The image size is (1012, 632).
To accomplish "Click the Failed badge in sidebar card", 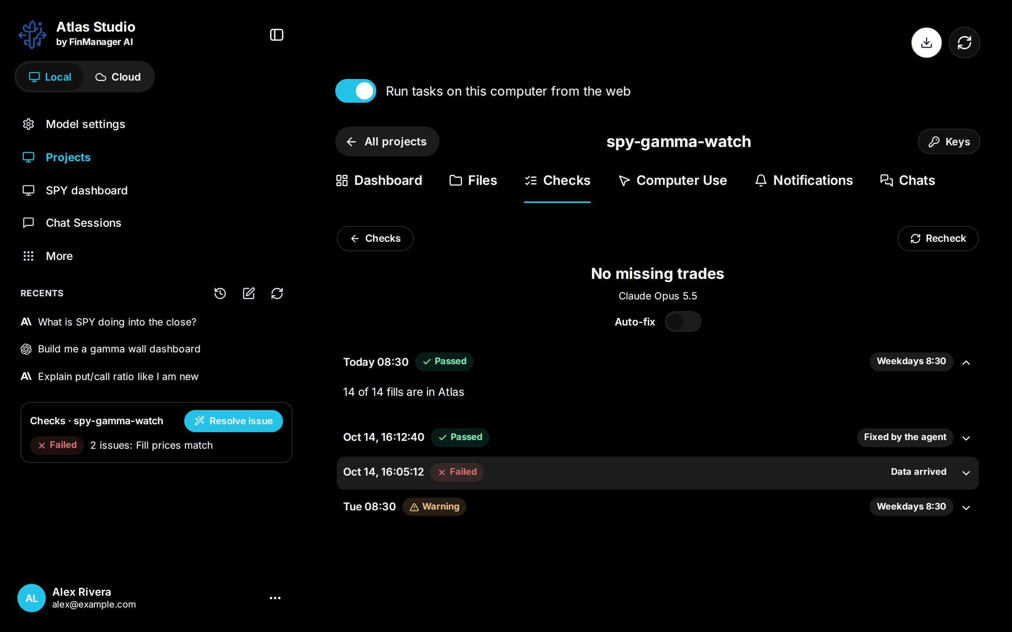I will click(x=57, y=445).
